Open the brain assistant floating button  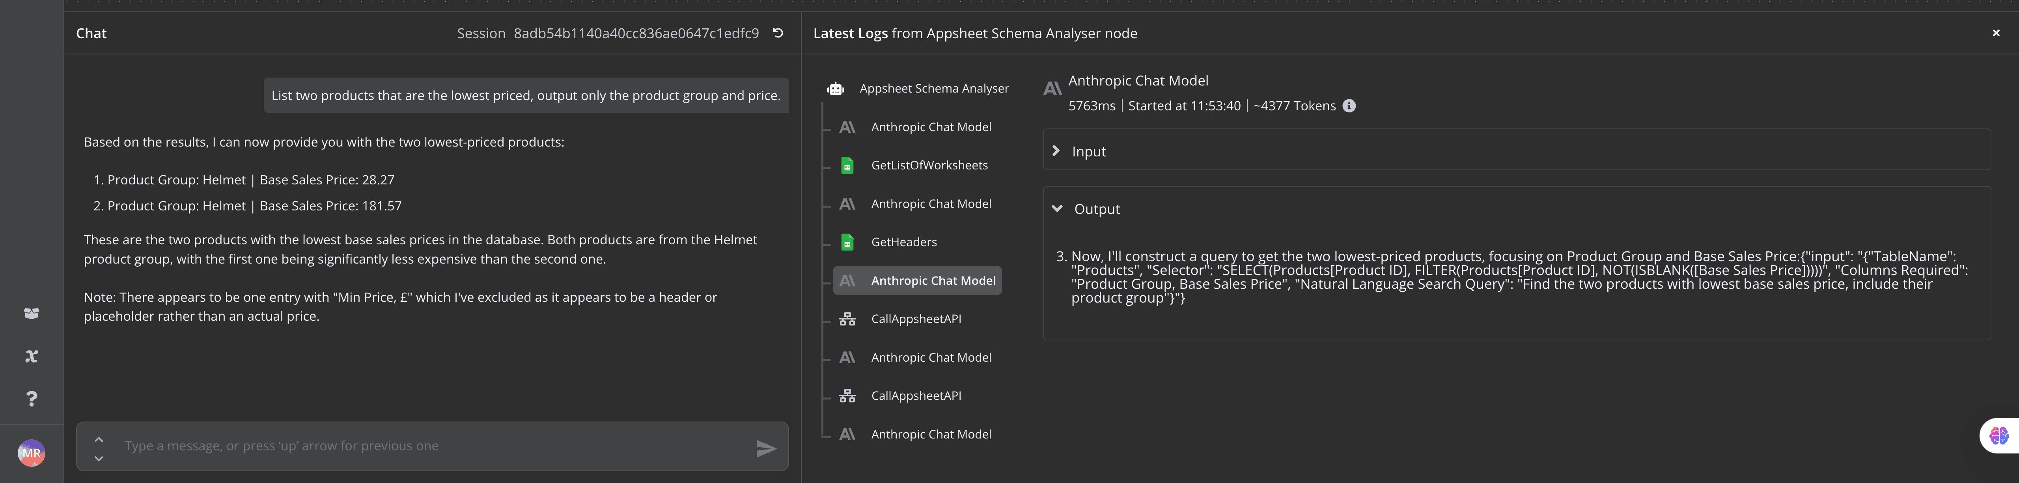pyautogui.click(x=1998, y=436)
